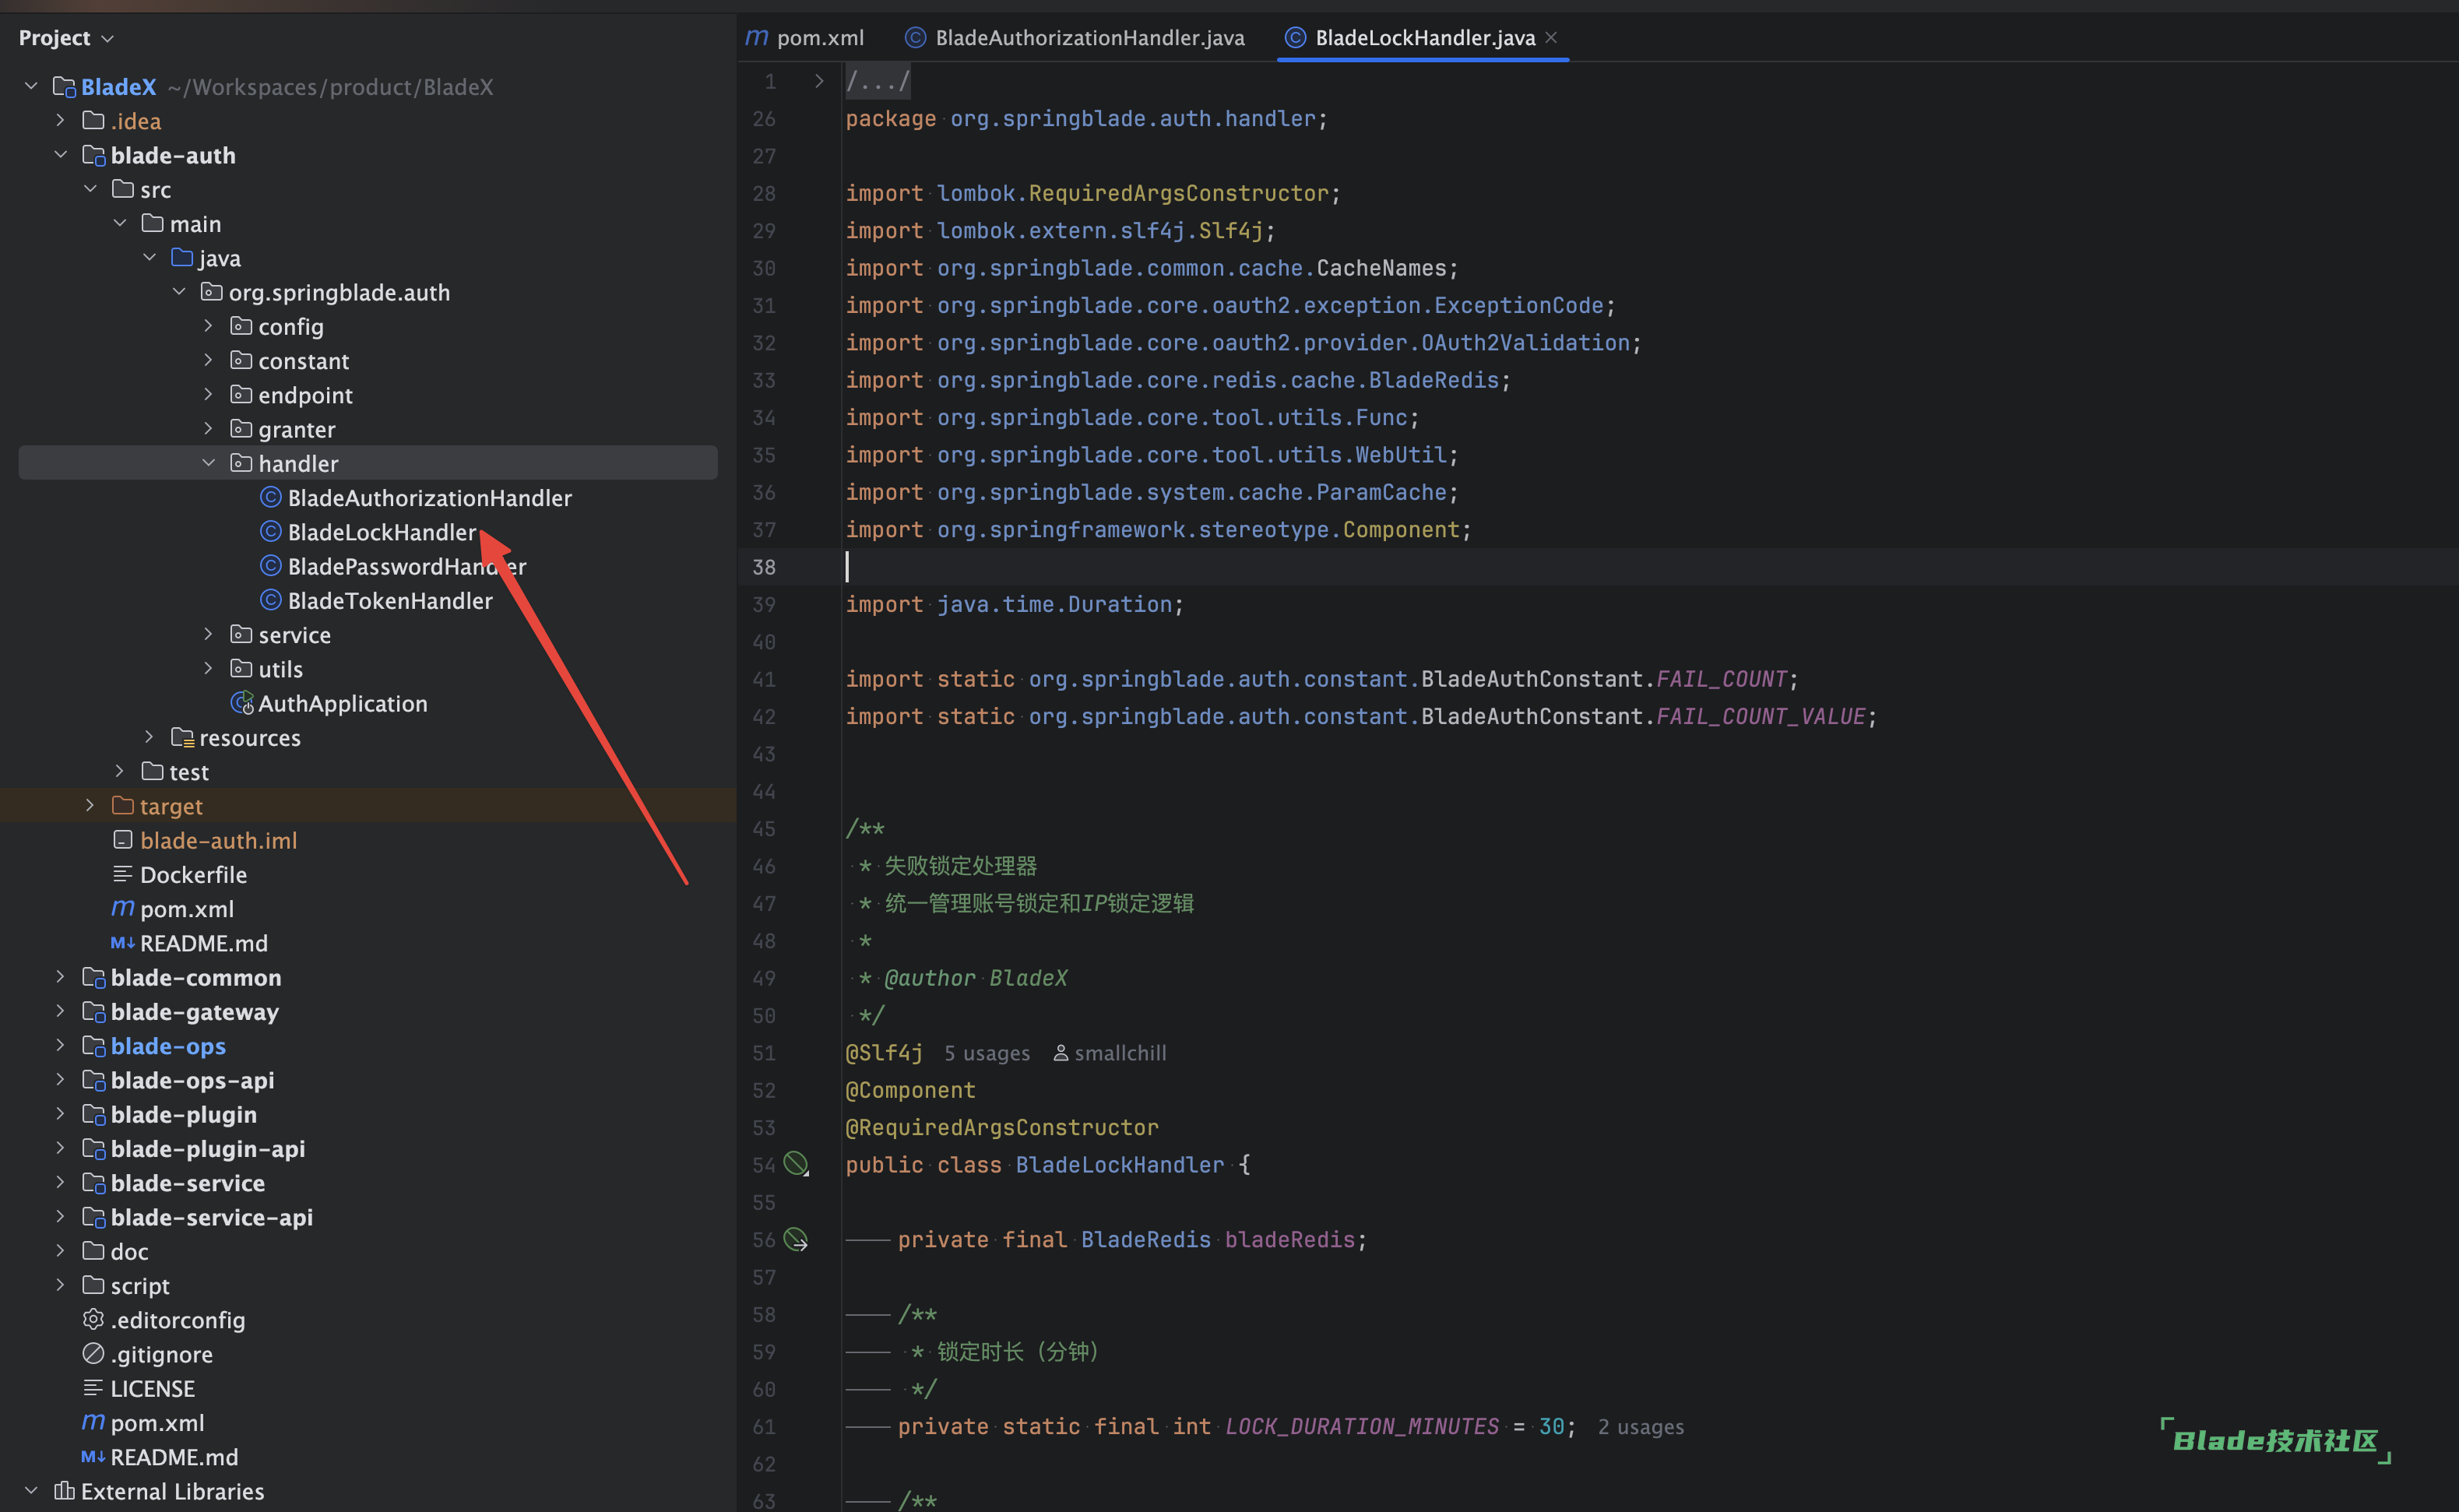Click the blade-plugin-api module icon

93,1148
